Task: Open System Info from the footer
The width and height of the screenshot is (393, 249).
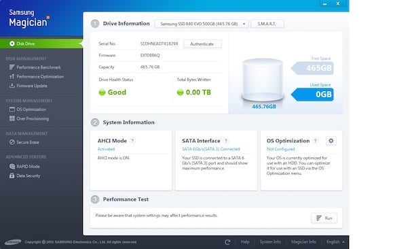Action: pos(270,242)
